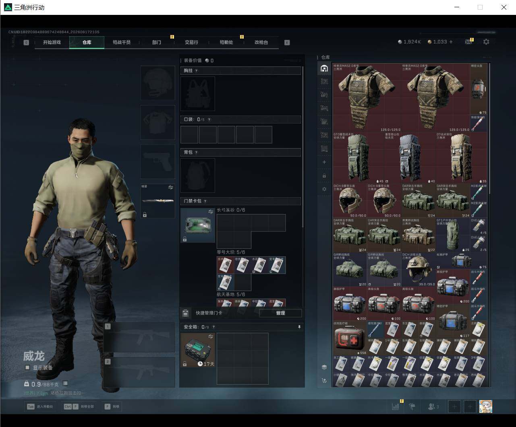516x427 pixels.
Task: Select the empty chest rig slot under 胸挂
Action: coord(198,94)
